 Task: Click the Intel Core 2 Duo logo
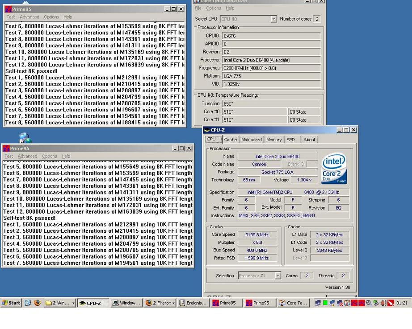(335, 168)
